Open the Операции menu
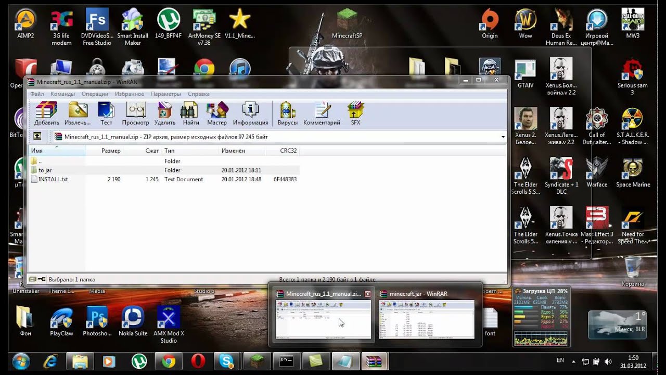Image resolution: width=666 pixels, height=375 pixels. tap(95, 94)
